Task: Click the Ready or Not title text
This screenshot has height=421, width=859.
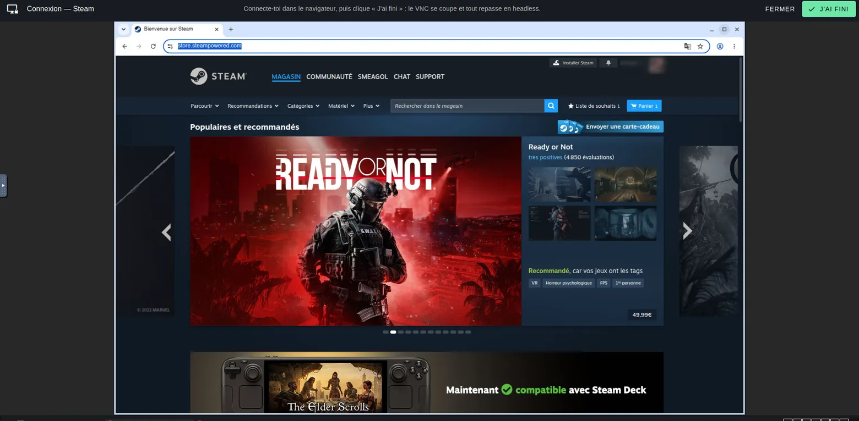Action: (551, 147)
